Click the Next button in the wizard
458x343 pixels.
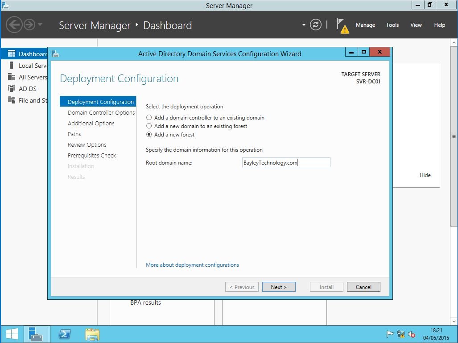click(279, 287)
